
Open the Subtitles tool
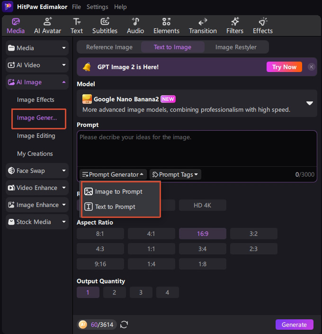pos(105,26)
